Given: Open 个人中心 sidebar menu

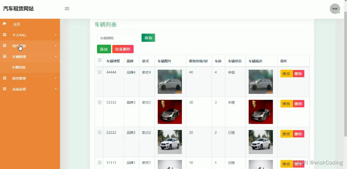Looking at the screenshot, I should point(30,35).
